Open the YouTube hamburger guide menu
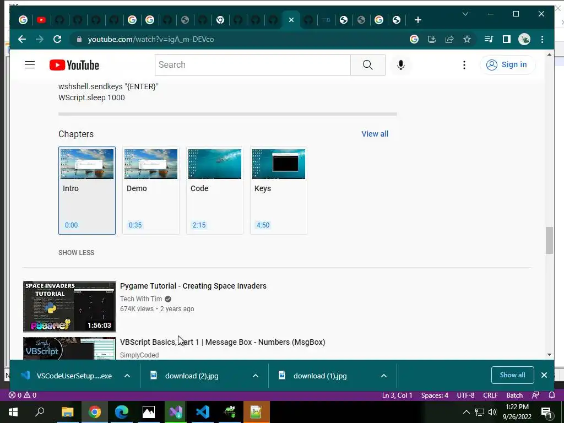The height and width of the screenshot is (423, 564). (30, 65)
